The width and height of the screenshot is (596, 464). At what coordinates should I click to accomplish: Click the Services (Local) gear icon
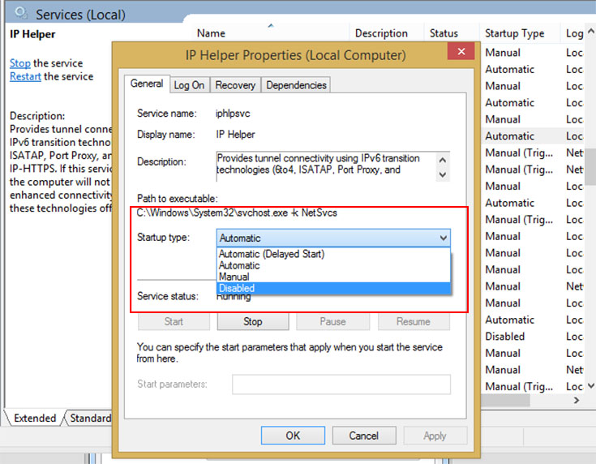pyautogui.click(x=21, y=13)
